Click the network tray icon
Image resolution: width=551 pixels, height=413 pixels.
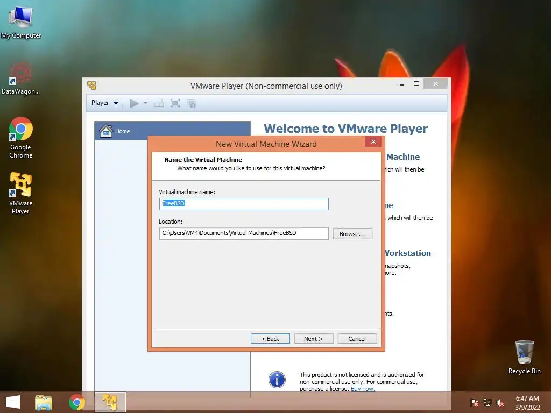click(x=488, y=402)
